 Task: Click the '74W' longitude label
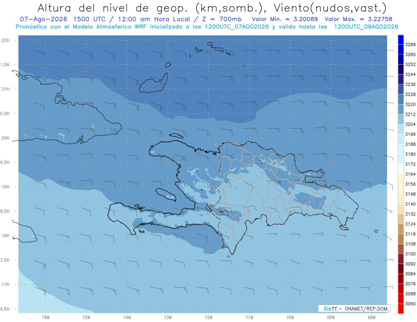coord(127,317)
